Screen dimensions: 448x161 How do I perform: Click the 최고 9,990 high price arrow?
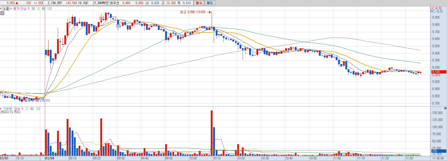point(209,12)
